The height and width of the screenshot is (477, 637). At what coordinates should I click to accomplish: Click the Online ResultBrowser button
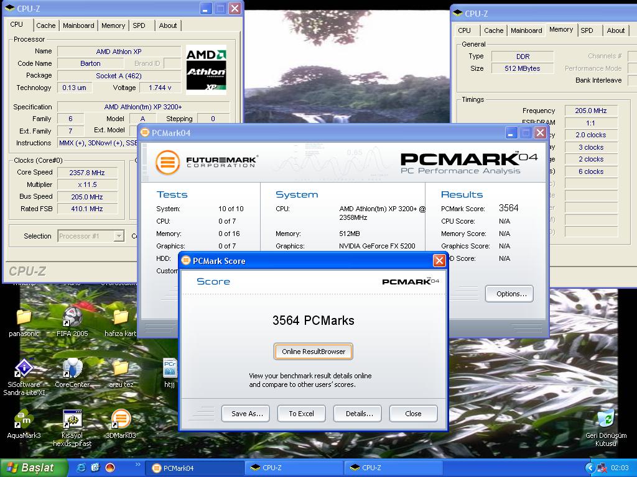tap(314, 352)
